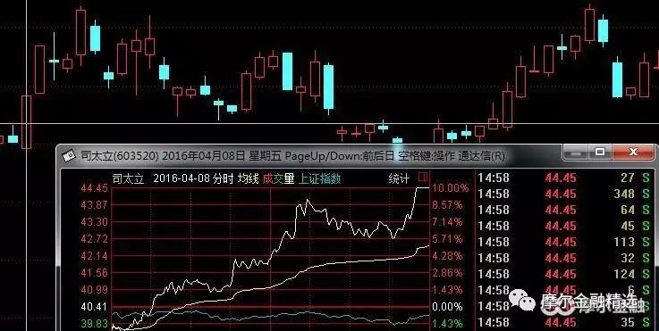Click the green 39.83 price axis label
The width and height of the screenshot is (659, 331).
[94, 324]
